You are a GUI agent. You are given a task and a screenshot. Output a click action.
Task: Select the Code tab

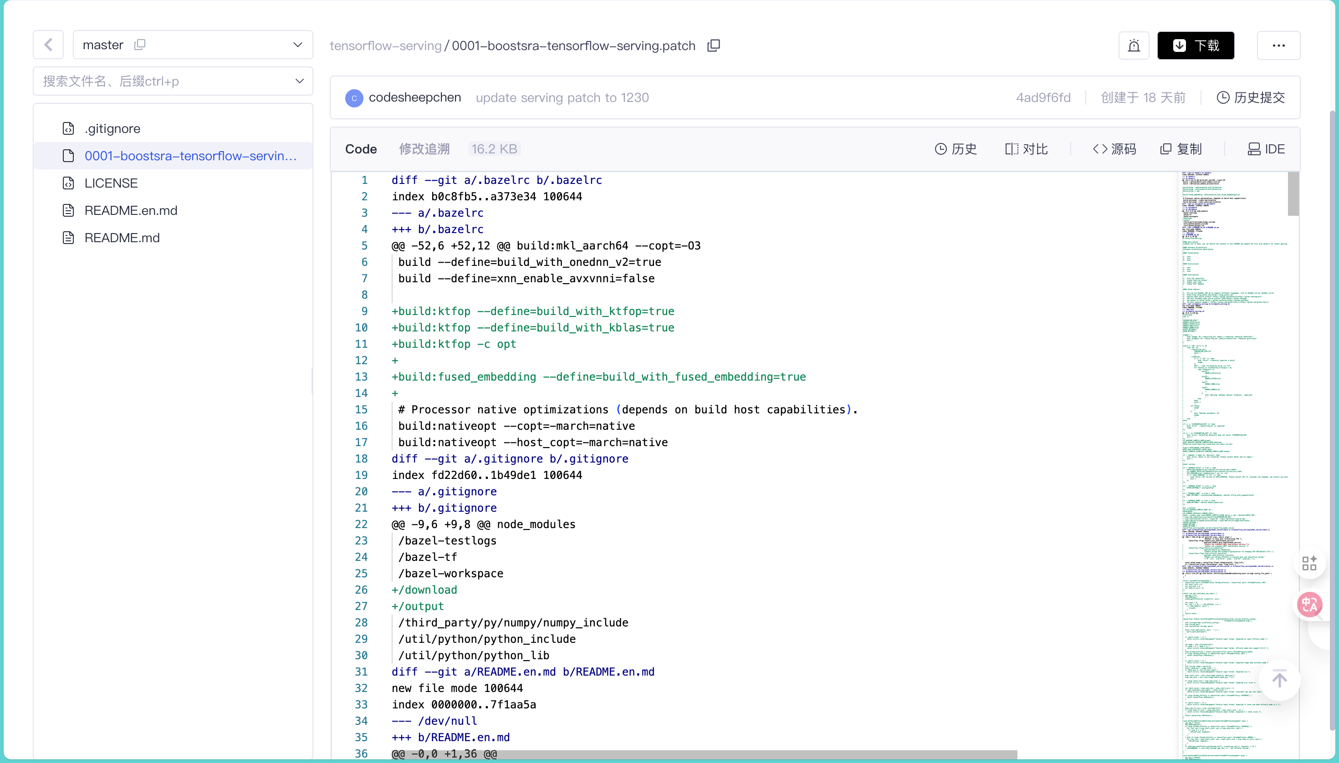(361, 149)
